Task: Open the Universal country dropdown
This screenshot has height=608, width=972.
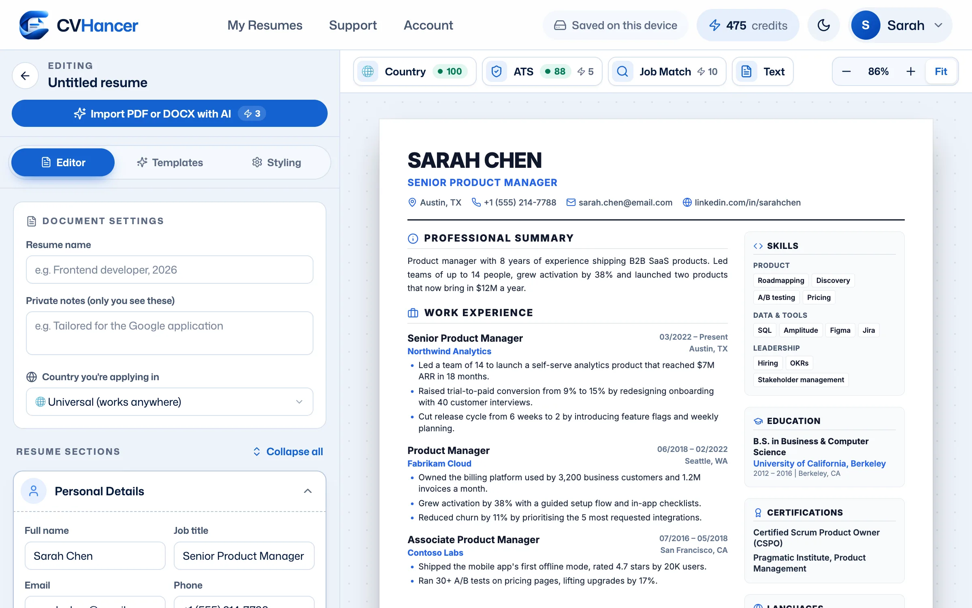Action: [170, 402]
